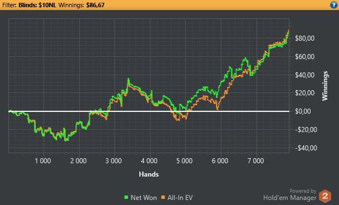Click the $80,00 axis label
The image size is (339, 205).
304,38
